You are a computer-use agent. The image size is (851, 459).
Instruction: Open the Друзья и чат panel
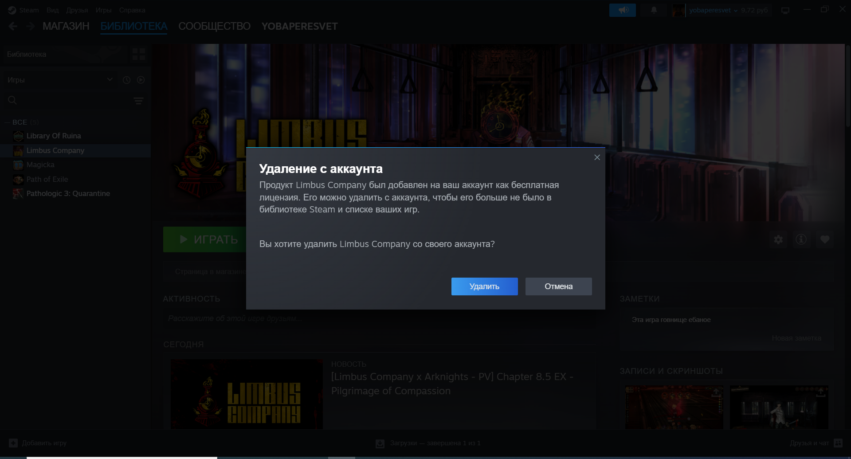tap(816, 443)
